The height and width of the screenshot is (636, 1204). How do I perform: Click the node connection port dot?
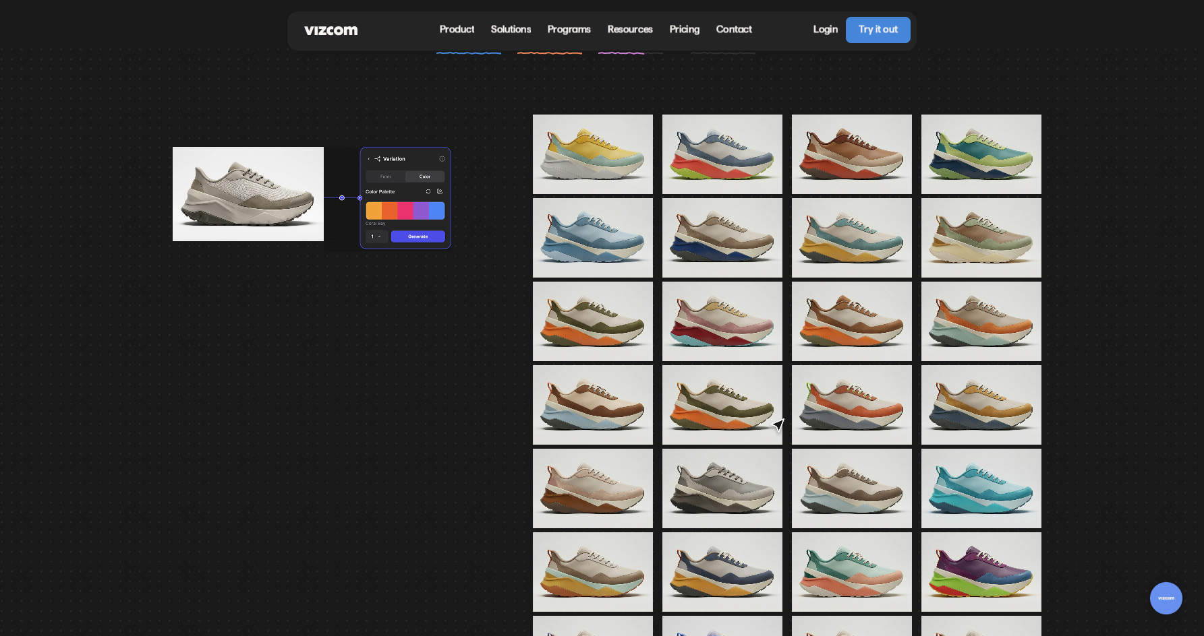[341, 198]
